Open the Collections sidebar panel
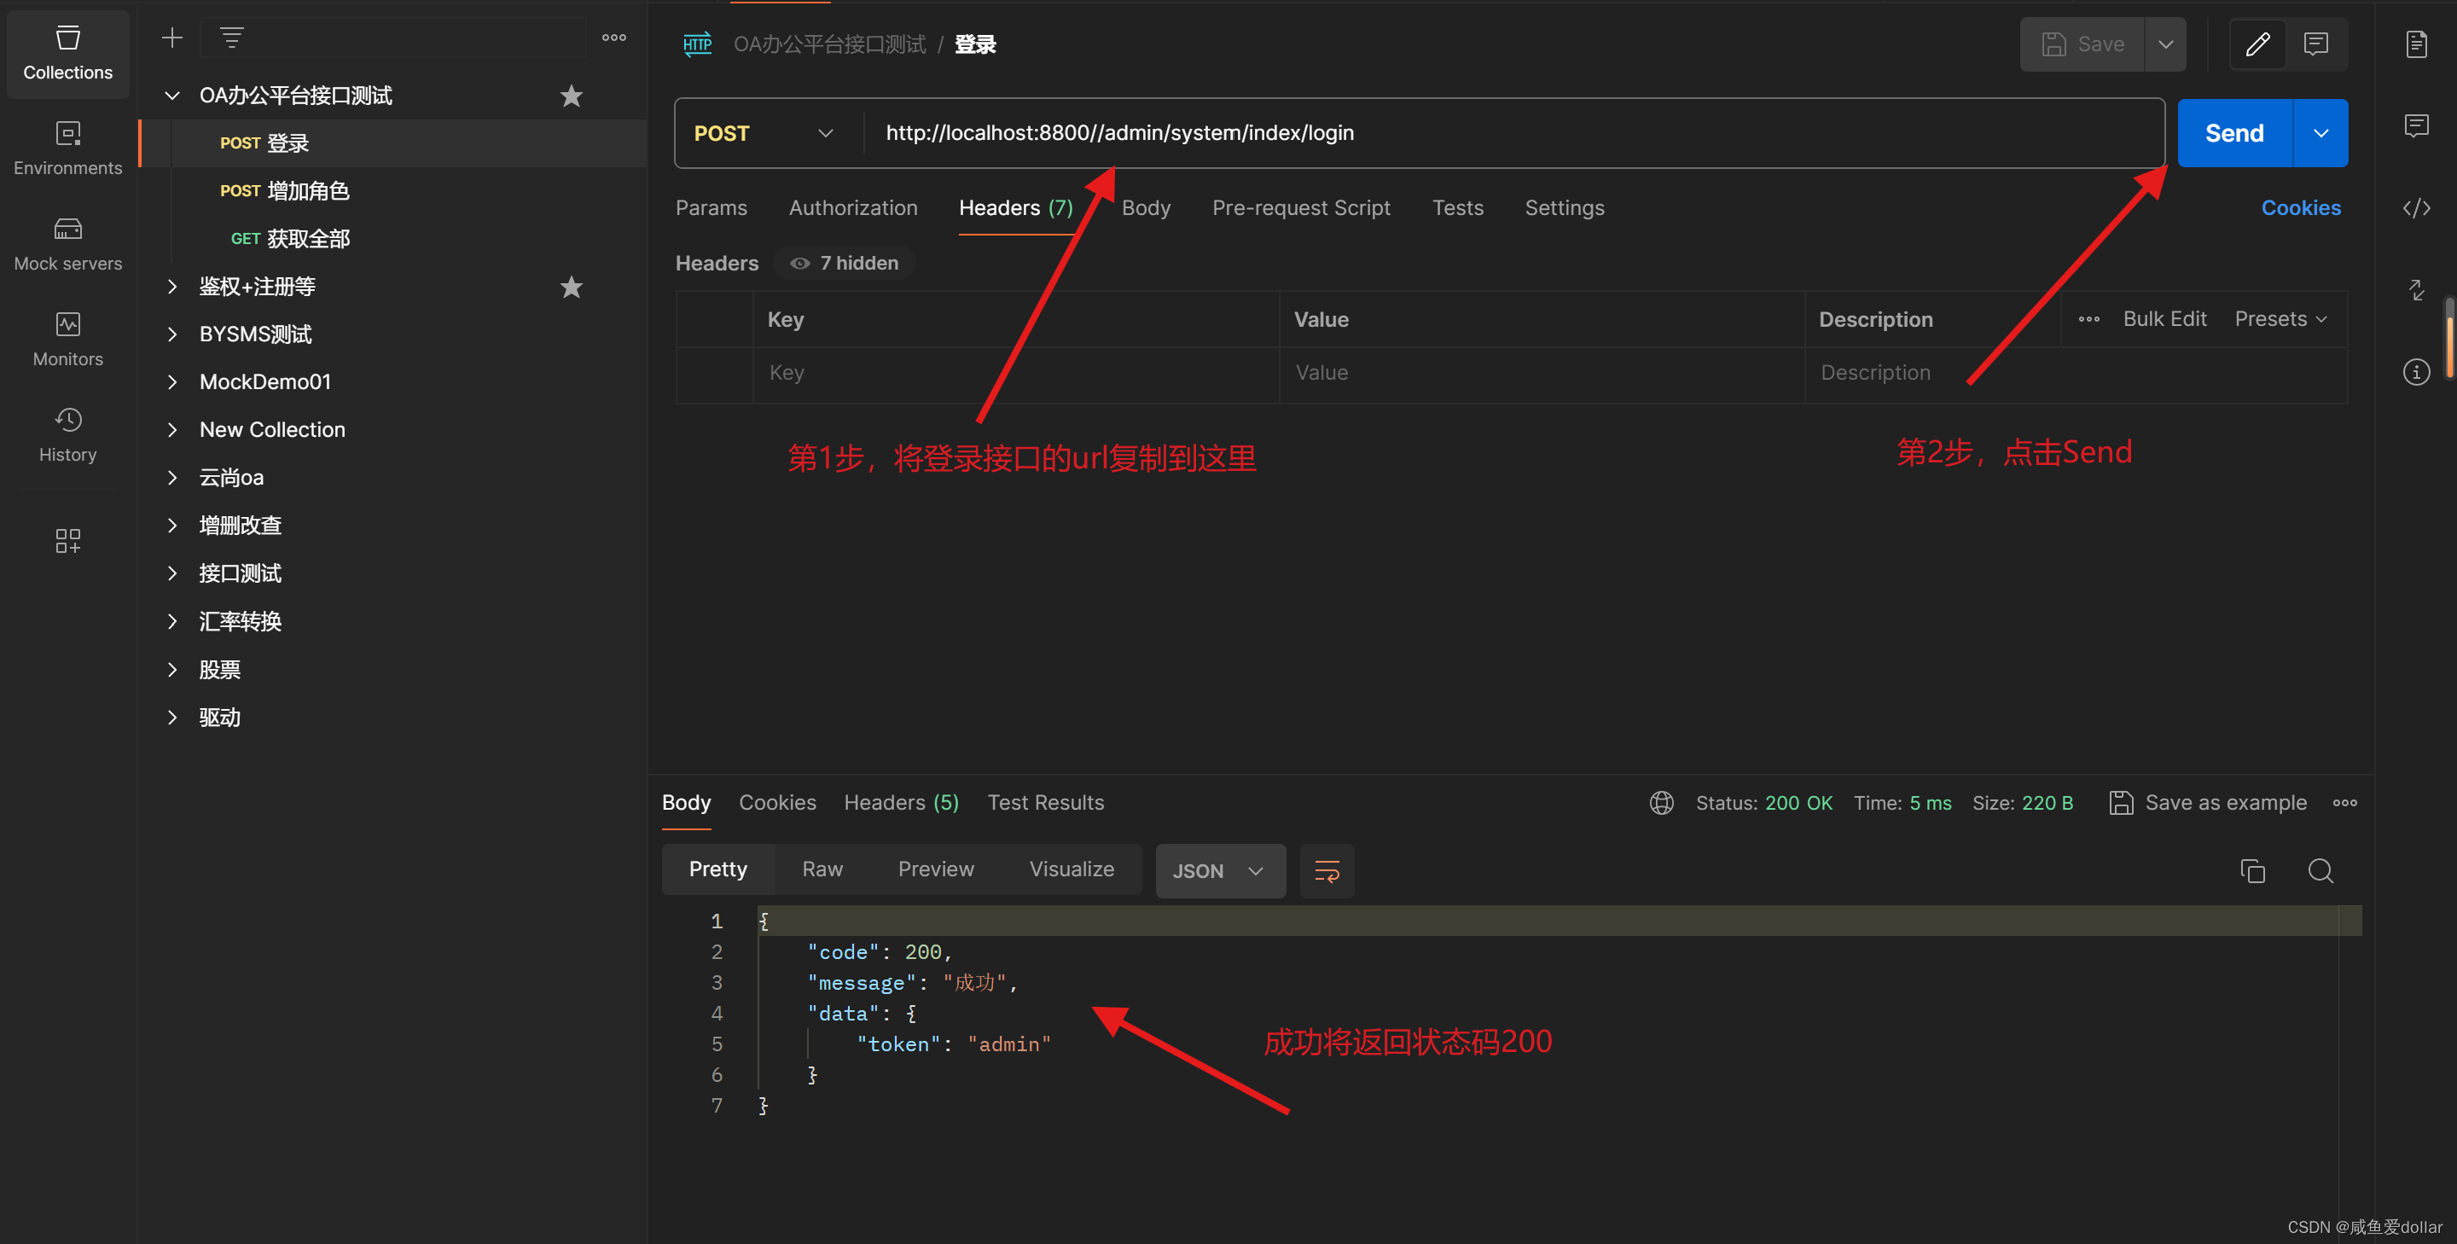The image size is (2457, 1244). pyautogui.click(x=67, y=54)
